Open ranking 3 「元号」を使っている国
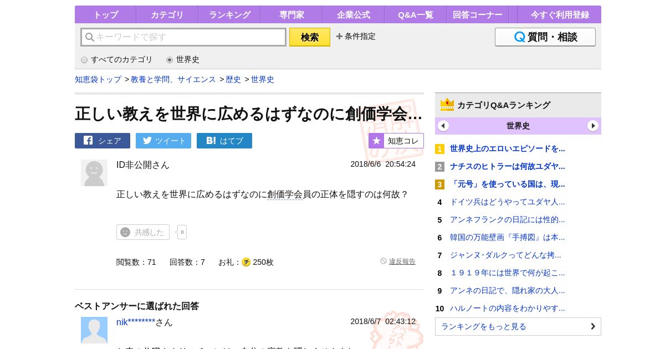This screenshot has height=349, width=665. 508,184
